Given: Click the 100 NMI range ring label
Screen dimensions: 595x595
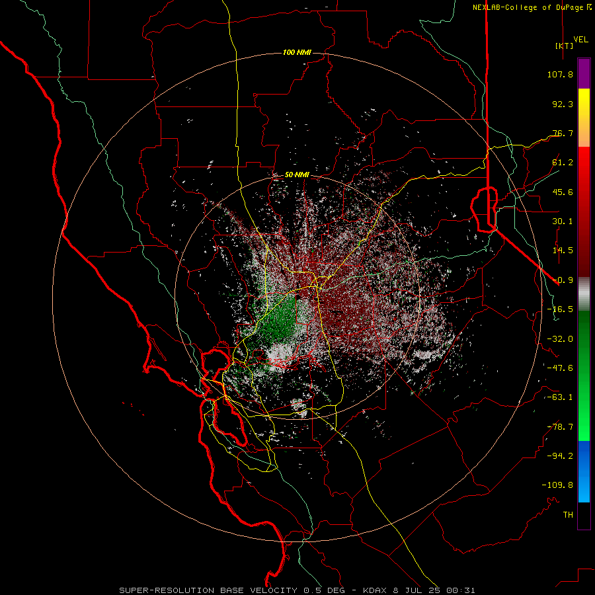Looking at the screenshot, I should 297,52.
